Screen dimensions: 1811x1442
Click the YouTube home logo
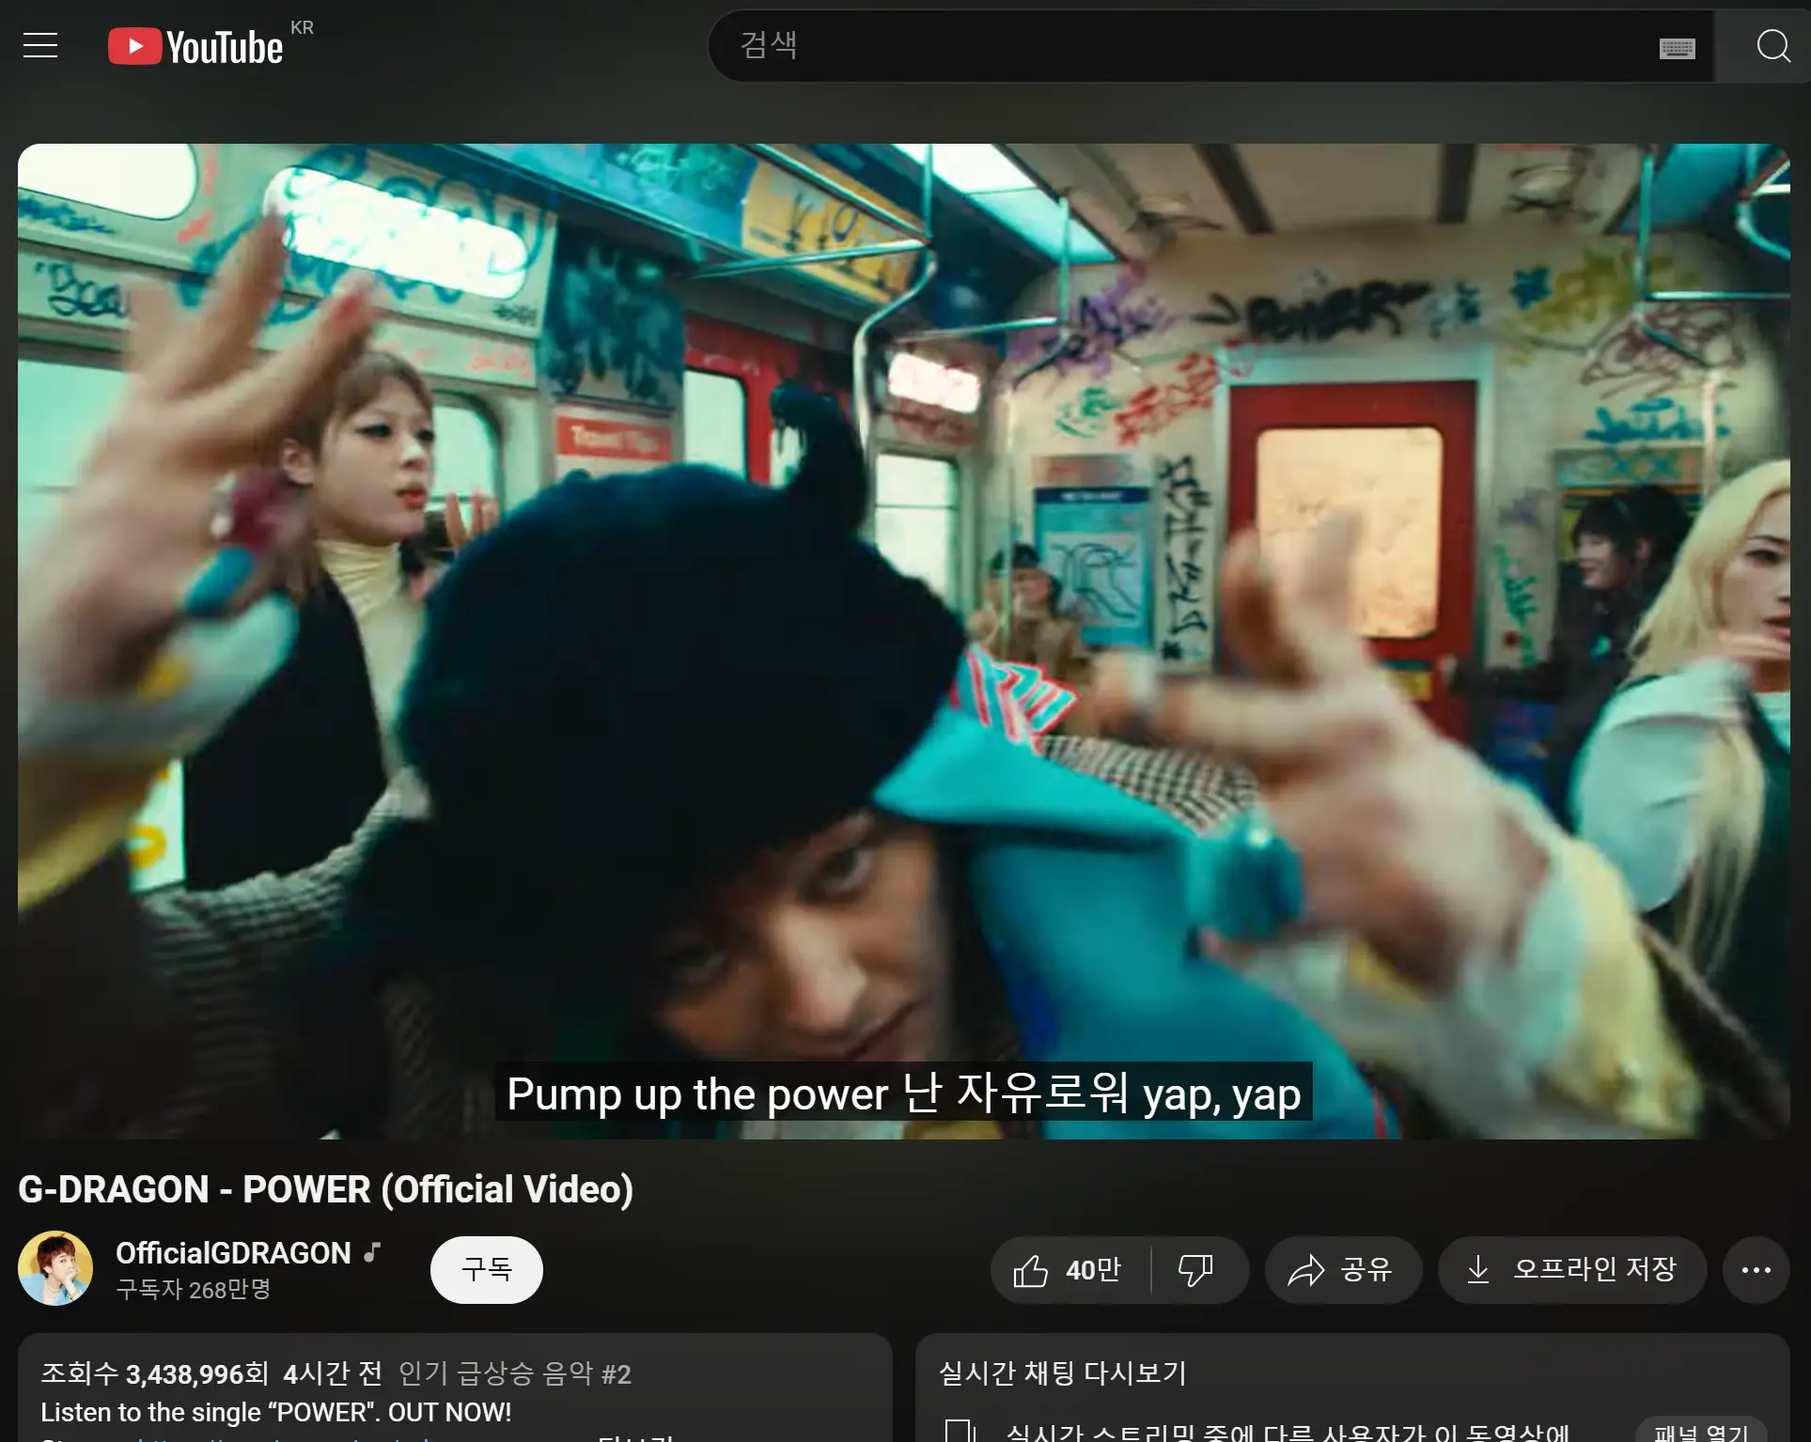[x=195, y=46]
